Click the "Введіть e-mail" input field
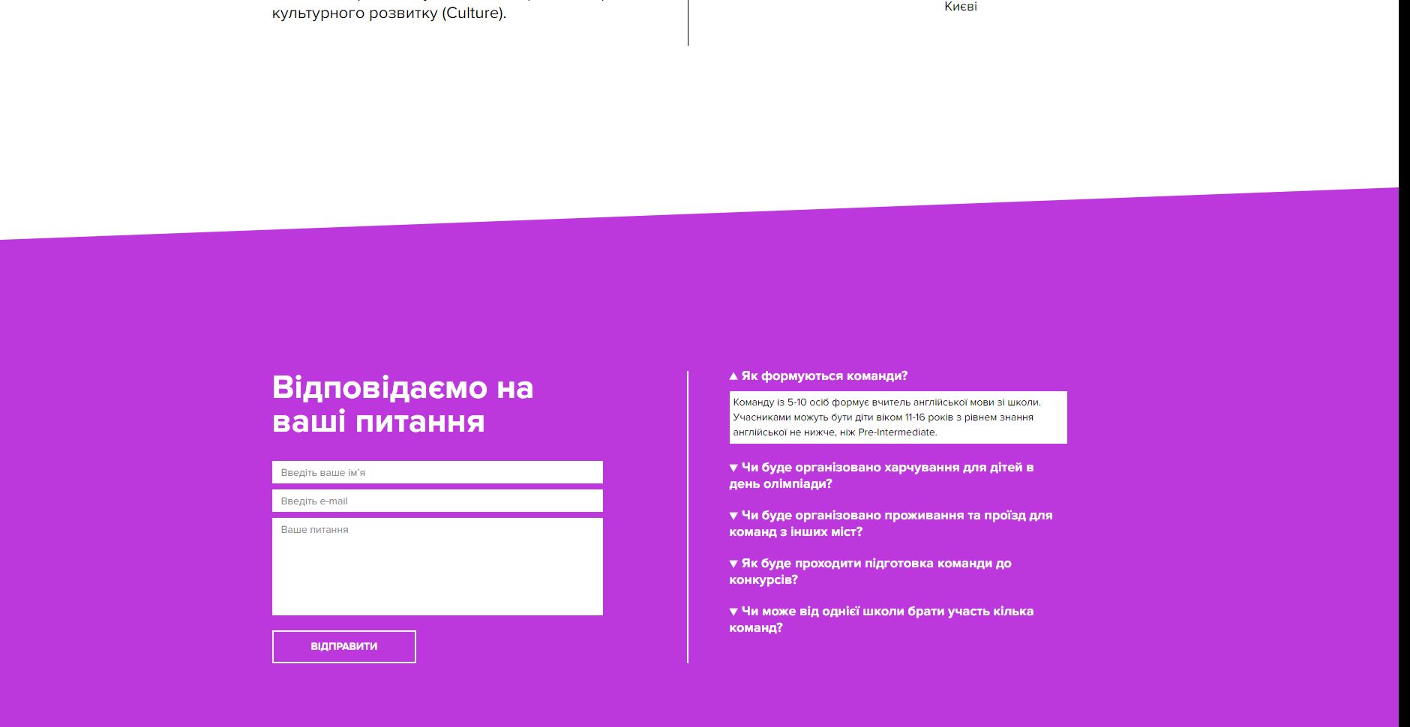 [x=437, y=501]
